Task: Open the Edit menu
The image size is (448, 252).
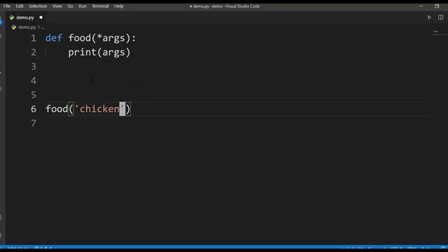Action: pyautogui.click(x=20, y=6)
